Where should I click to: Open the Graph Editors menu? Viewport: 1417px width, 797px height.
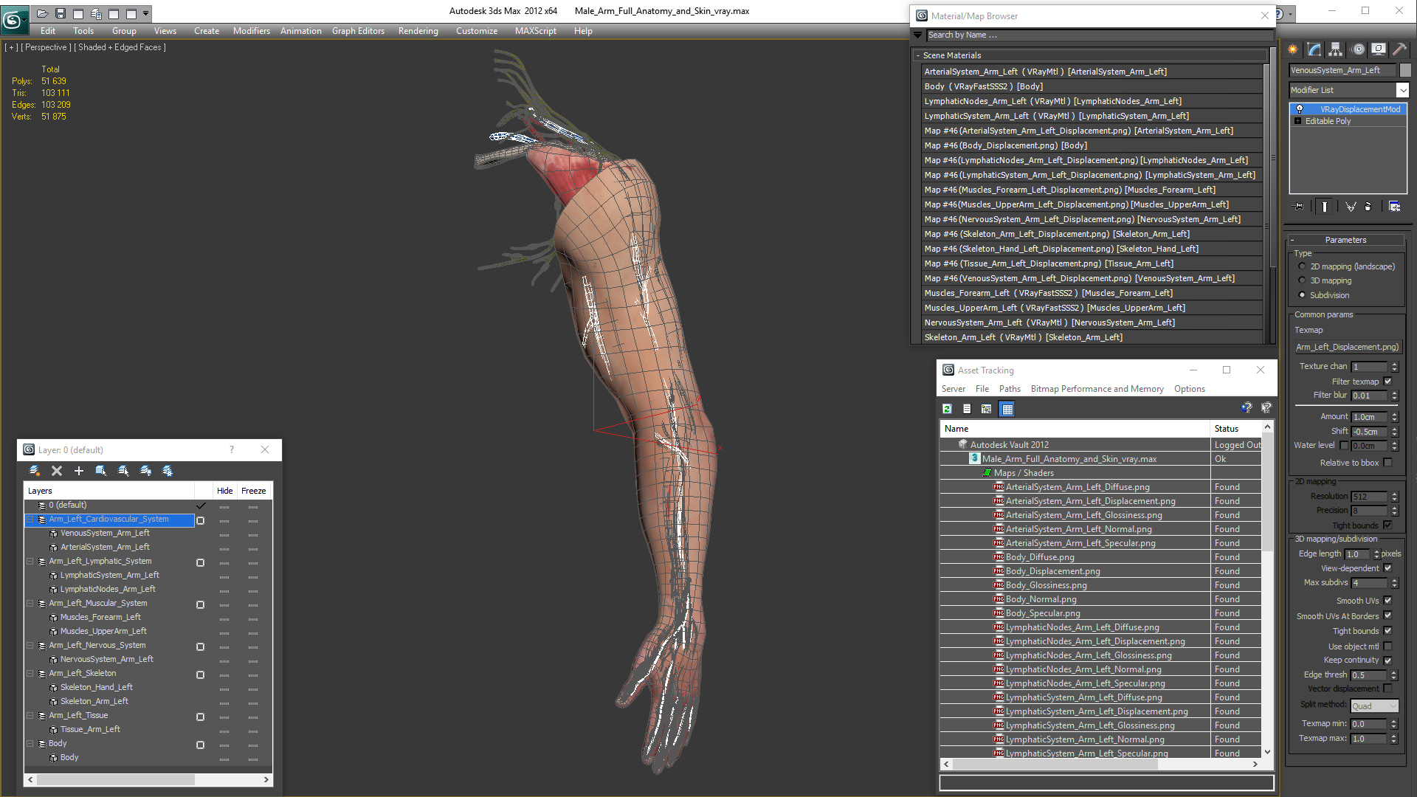point(358,31)
